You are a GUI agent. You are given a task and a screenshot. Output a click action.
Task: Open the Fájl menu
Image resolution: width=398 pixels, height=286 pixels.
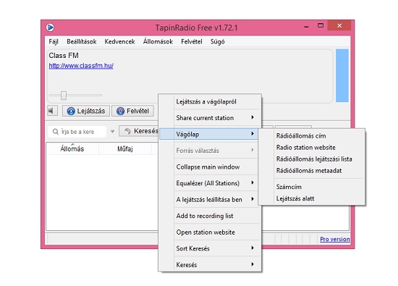tap(54, 42)
